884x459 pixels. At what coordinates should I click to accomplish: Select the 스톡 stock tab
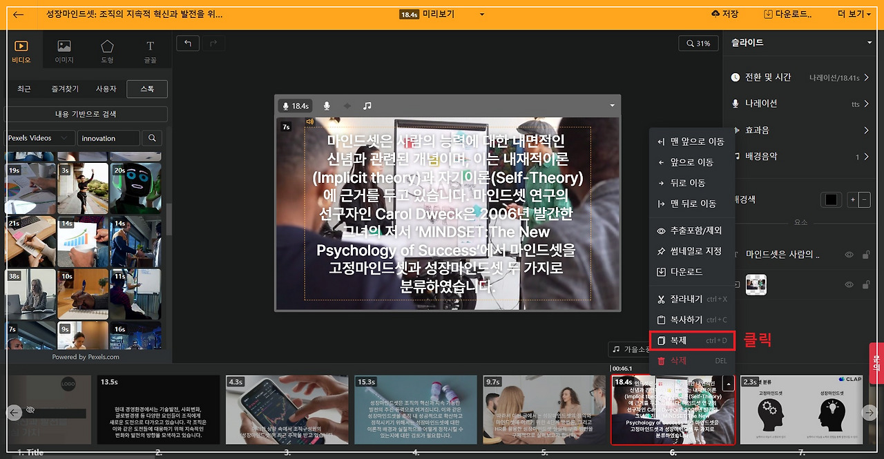147,89
